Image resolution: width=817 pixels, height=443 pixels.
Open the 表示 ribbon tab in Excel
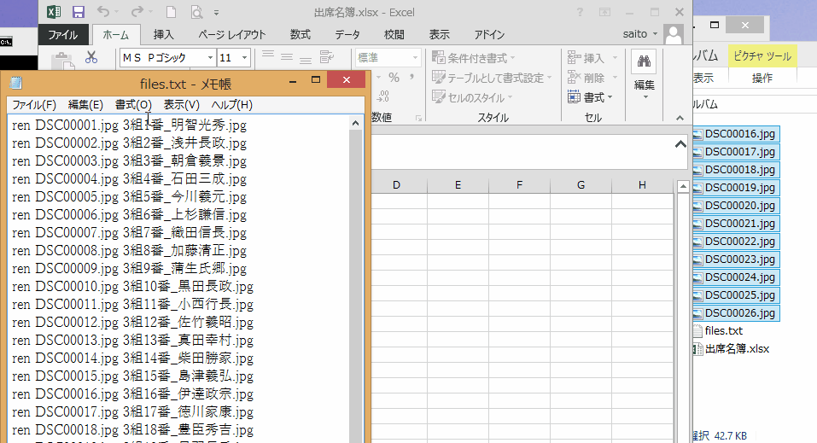[x=440, y=34]
